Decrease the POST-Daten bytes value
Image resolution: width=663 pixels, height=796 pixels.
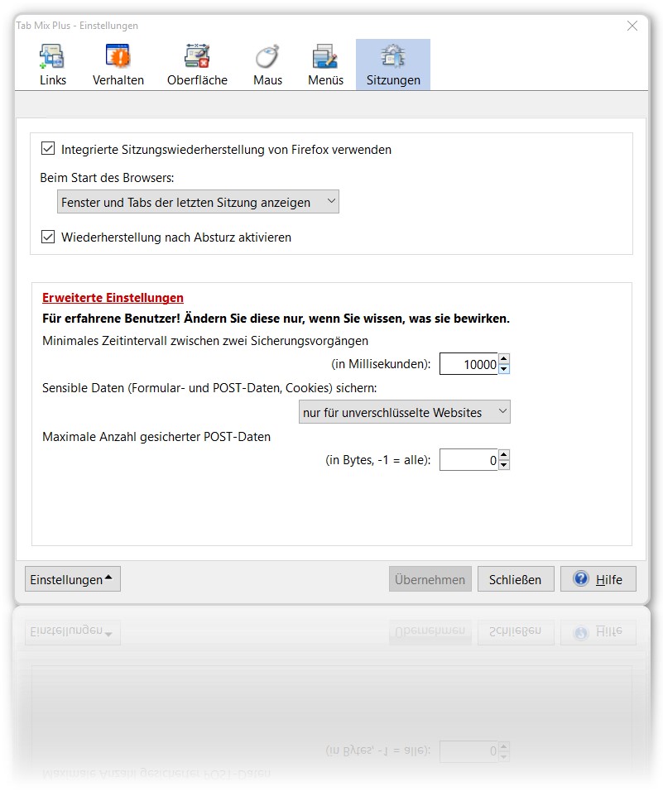click(503, 465)
